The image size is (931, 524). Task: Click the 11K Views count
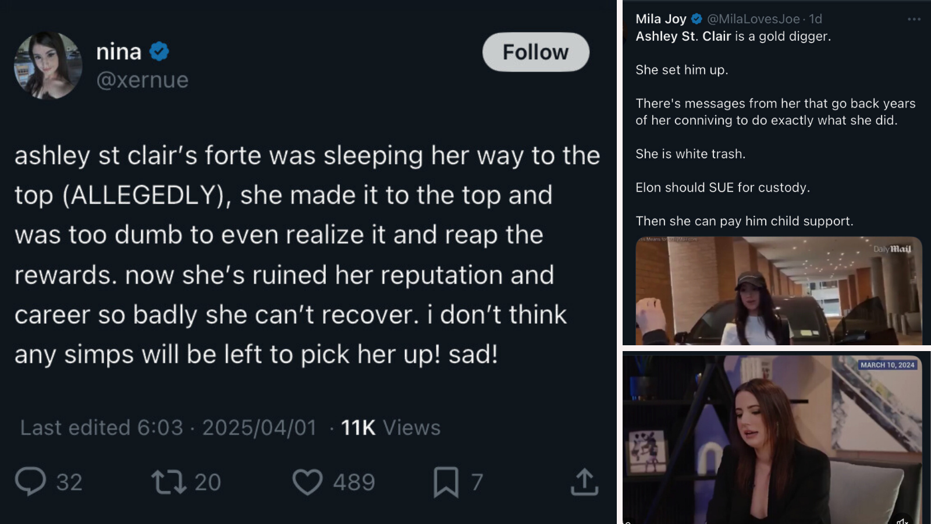[x=390, y=428]
